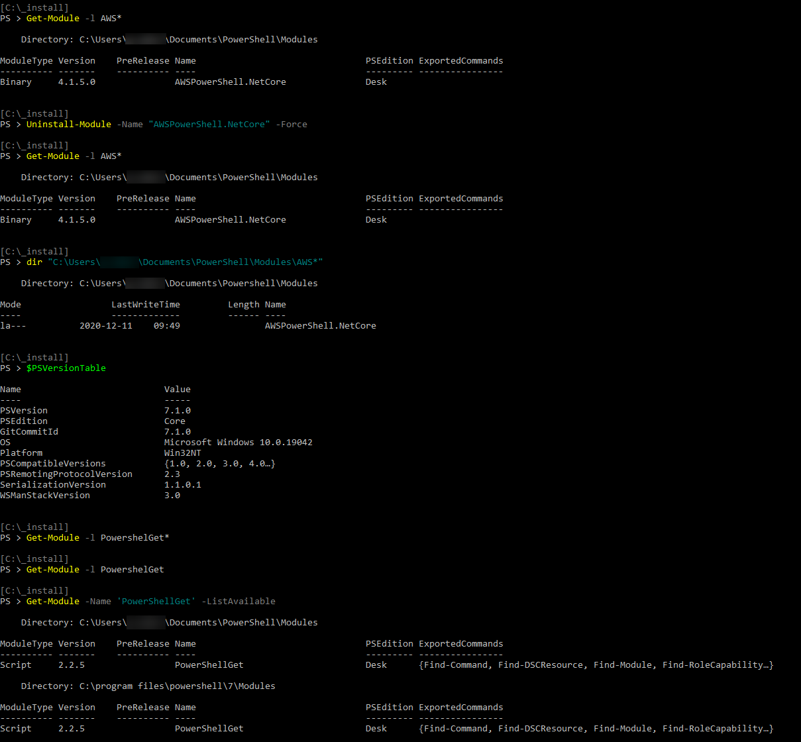Click AWSPowerShell.NetCore in the la--- row
Image resolution: width=801 pixels, height=742 pixels.
[x=321, y=325]
